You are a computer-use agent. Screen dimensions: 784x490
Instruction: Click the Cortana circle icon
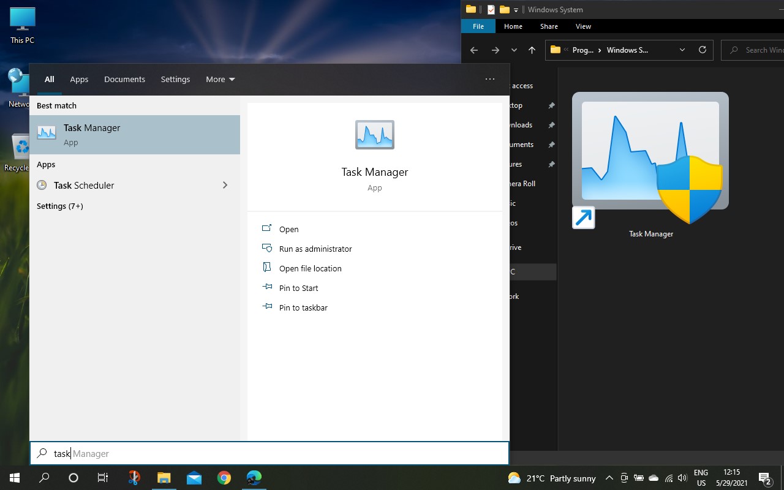coord(73,478)
